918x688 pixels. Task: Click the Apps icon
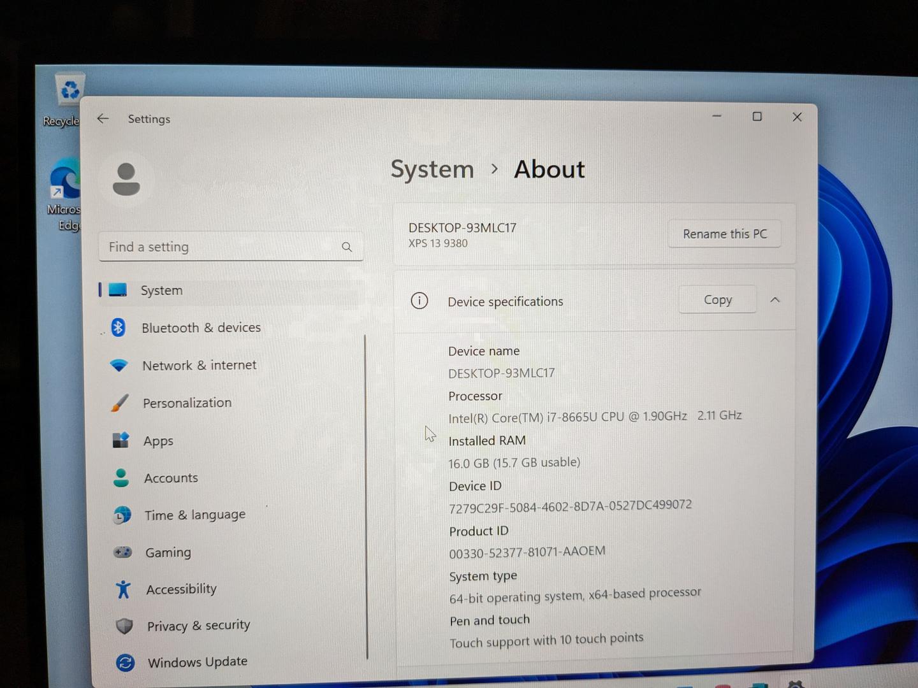point(120,440)
